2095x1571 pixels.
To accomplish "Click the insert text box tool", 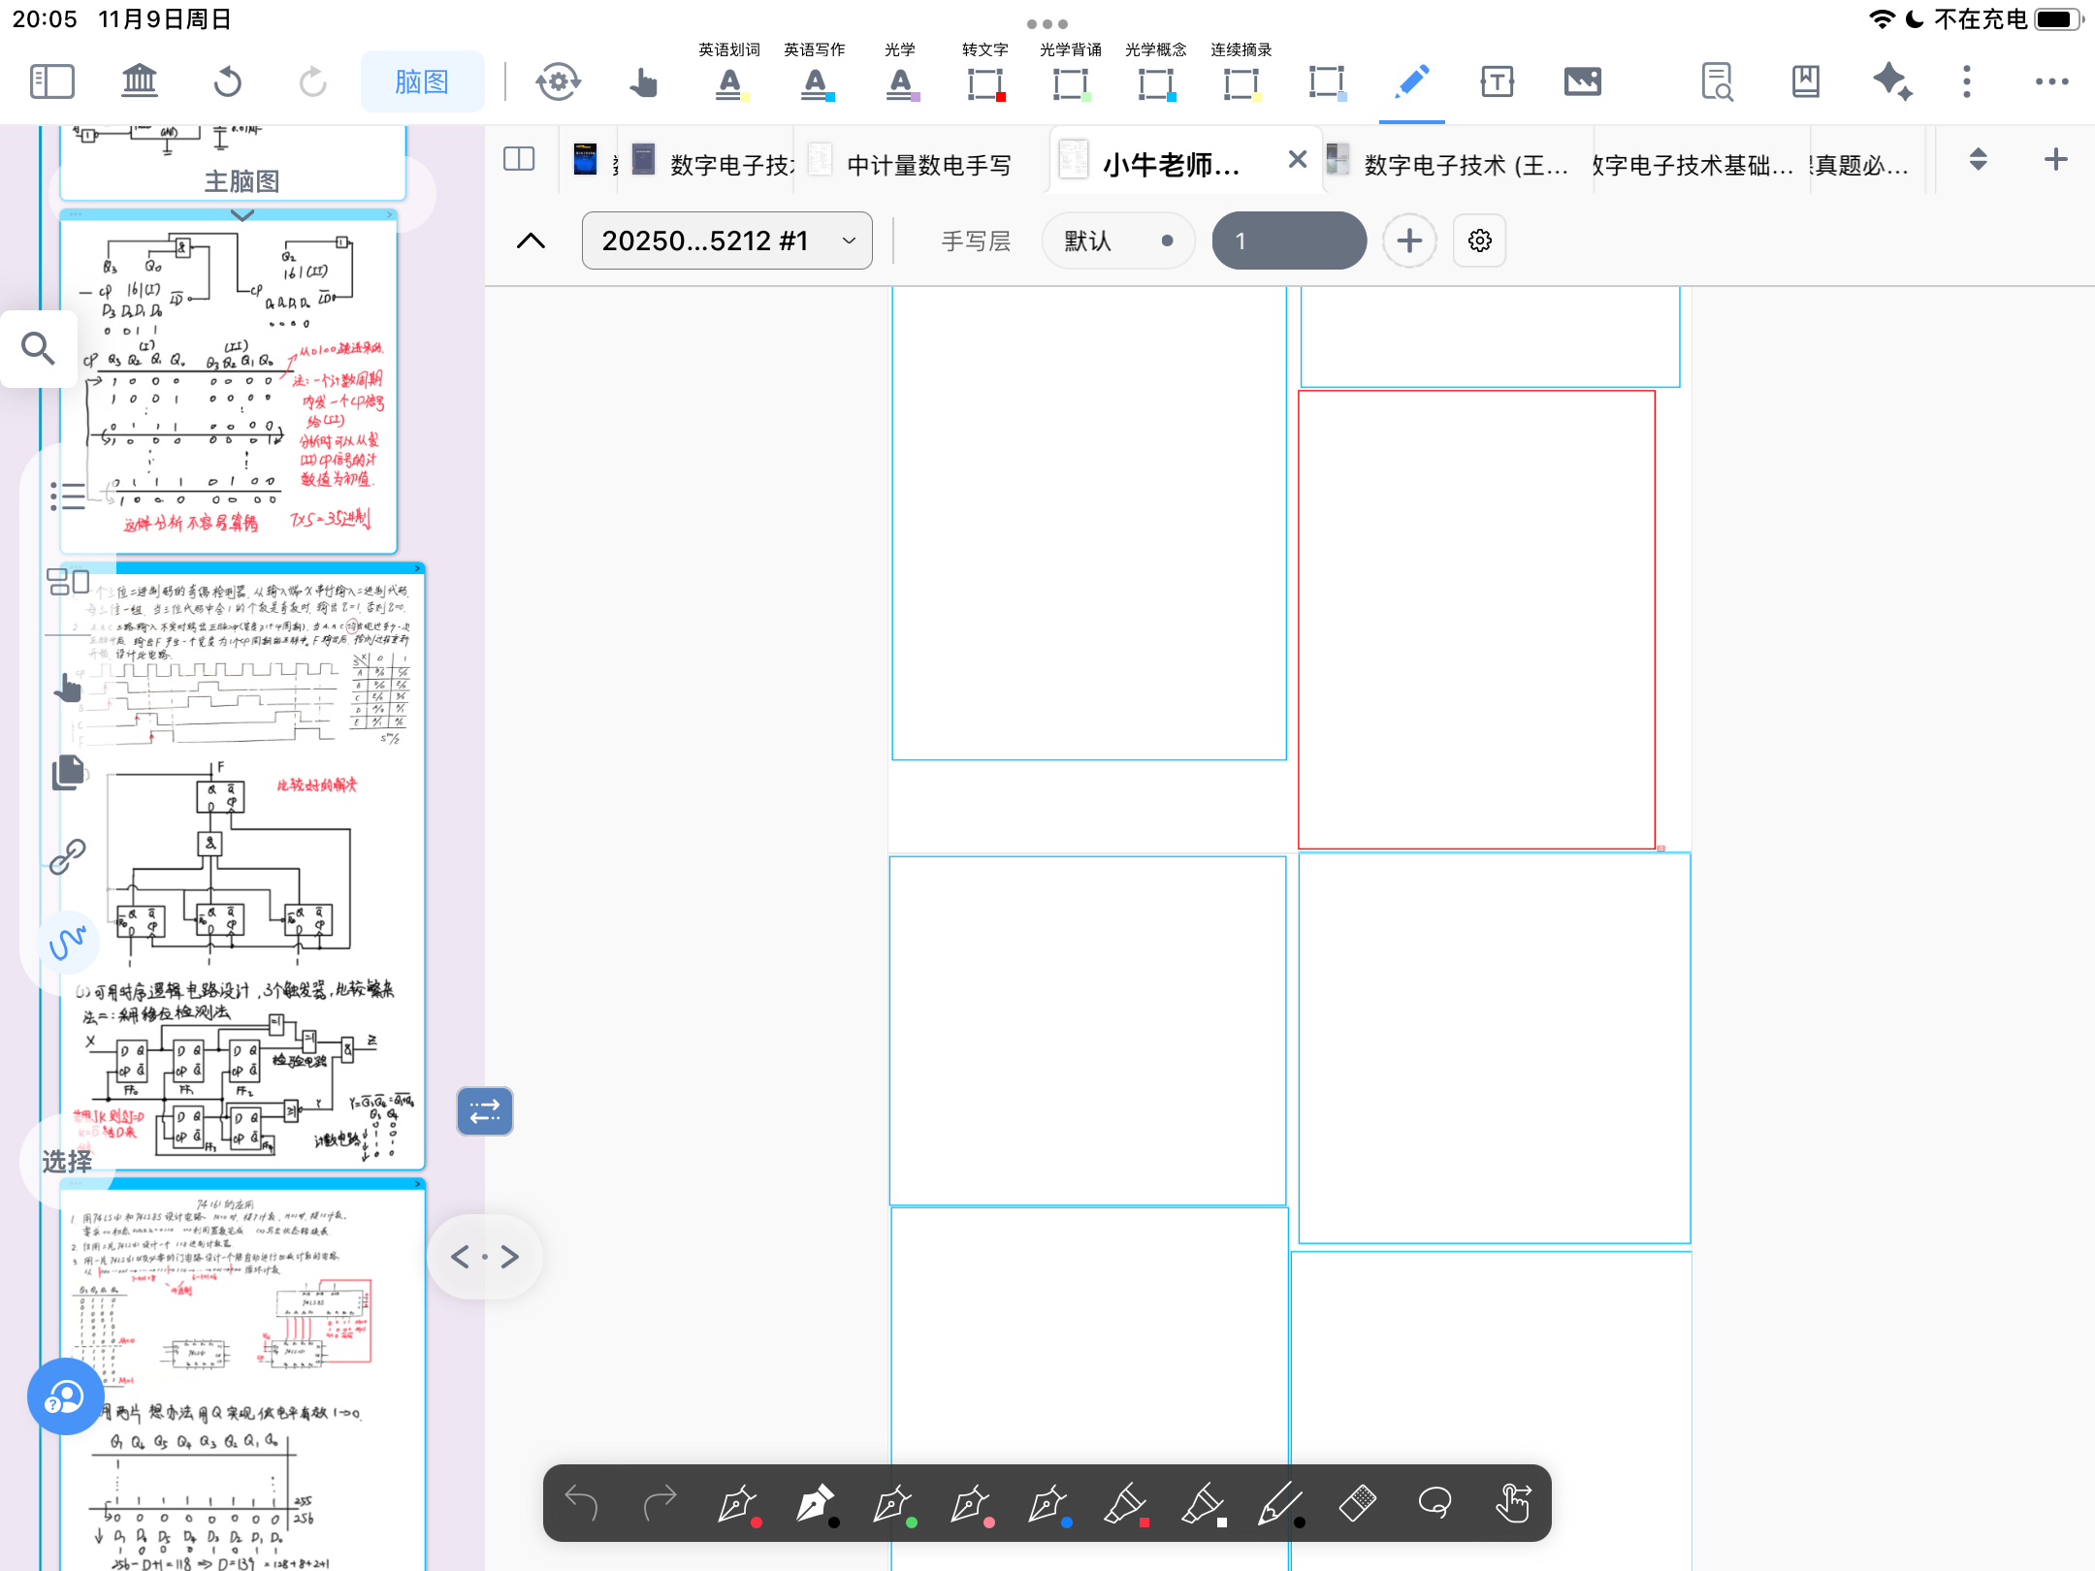I will pyautogui.click(x=1497, y=81).
